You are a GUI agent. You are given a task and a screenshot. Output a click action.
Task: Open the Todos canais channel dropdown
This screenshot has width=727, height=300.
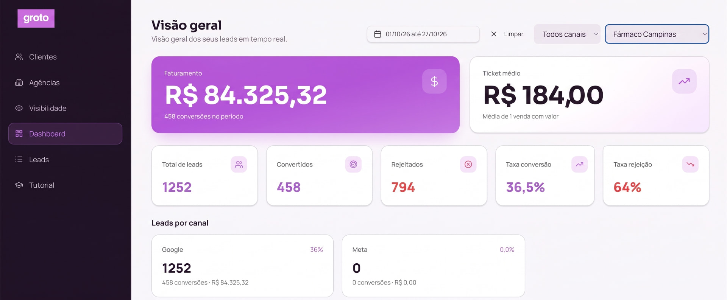[567, 34]
